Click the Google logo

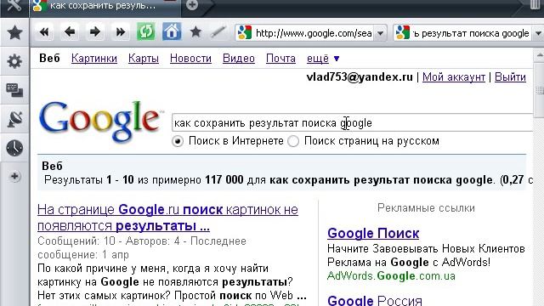coord(100,122)
